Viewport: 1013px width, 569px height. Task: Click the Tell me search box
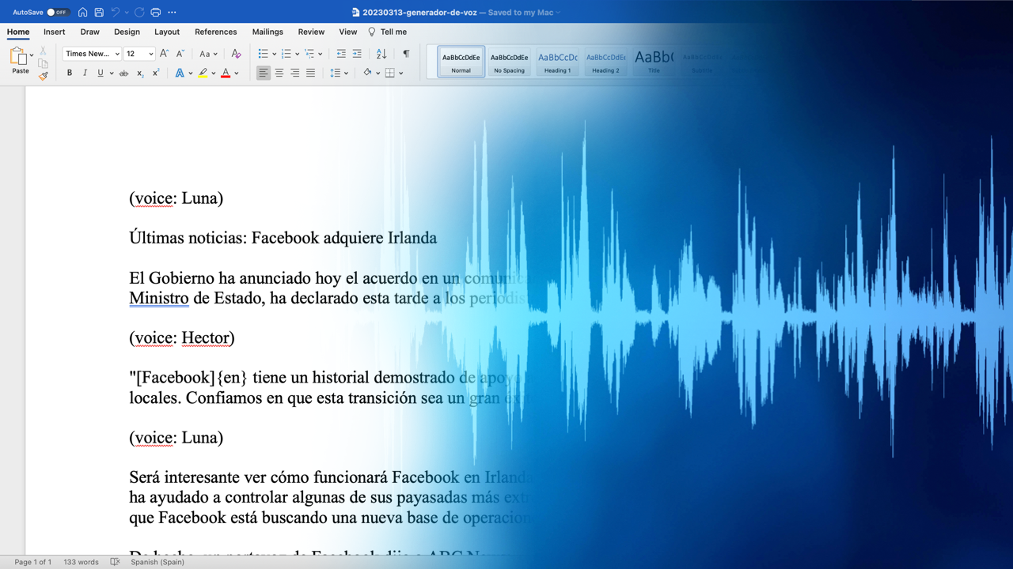388,32
